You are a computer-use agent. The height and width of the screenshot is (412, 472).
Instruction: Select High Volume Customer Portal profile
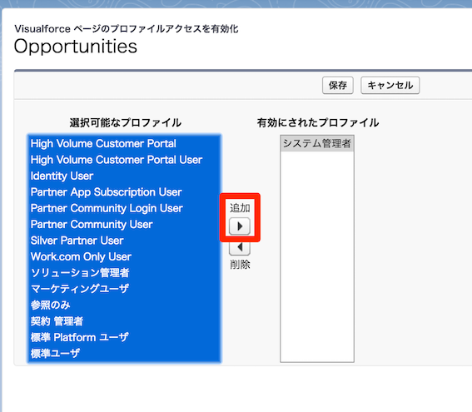click(124, 143)
